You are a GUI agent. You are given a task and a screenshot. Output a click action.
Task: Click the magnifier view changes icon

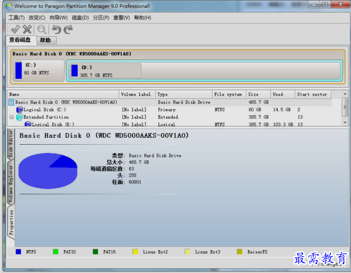coord(42,29)
